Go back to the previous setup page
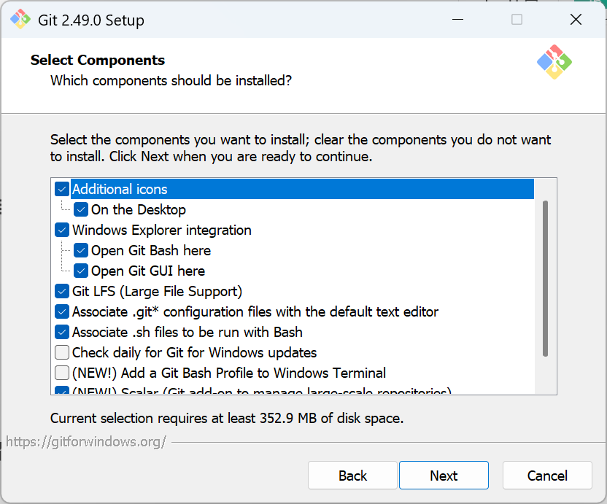Image resolution: width=607 pixels, height=504 pixels. pyautogui.click(x=352, y=476)
